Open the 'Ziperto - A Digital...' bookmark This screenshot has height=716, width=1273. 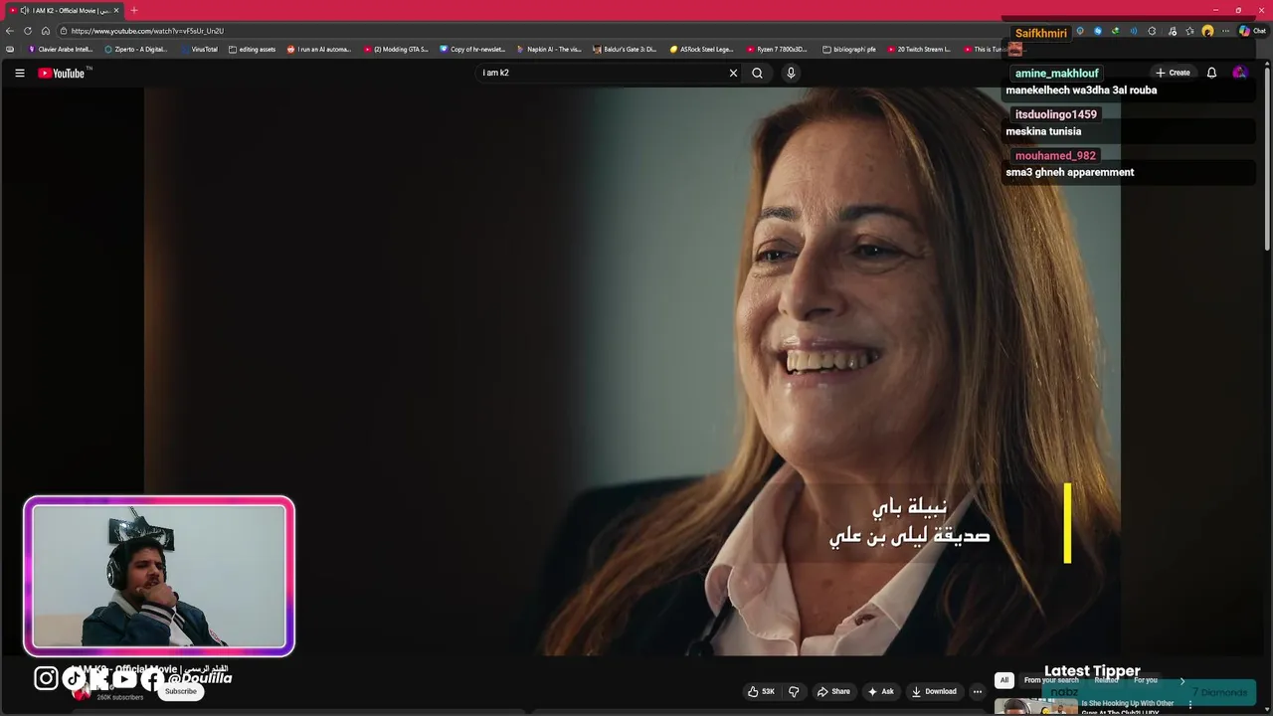coord(136,49)
